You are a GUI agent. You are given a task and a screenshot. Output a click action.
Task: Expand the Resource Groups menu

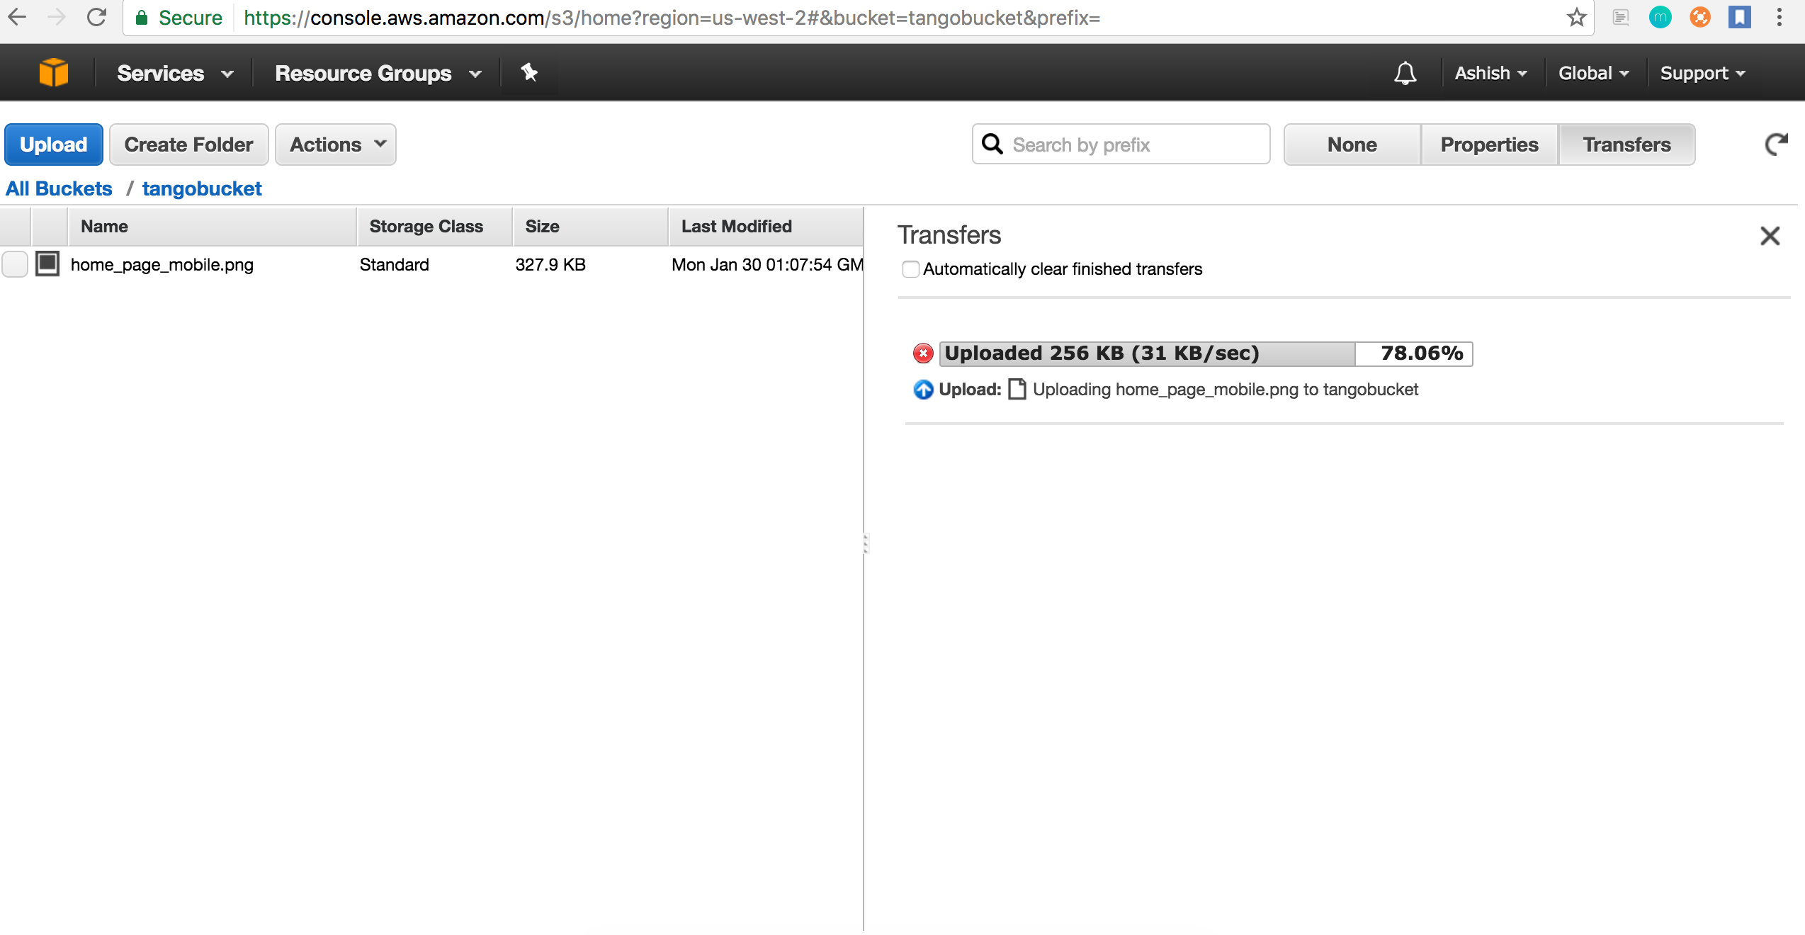coord(378,73)
